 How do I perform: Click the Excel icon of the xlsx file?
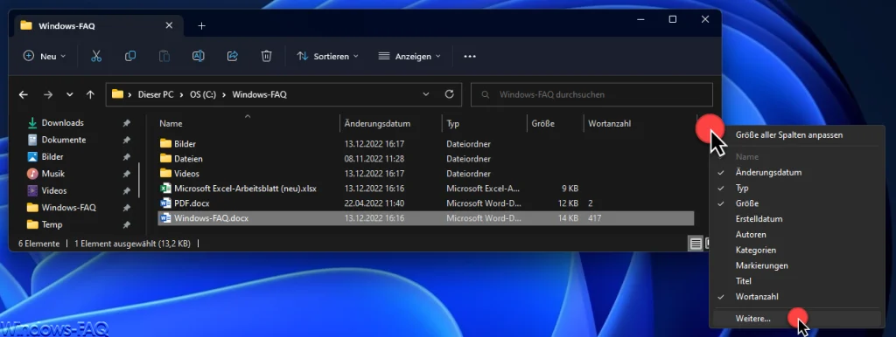(165, 189)
